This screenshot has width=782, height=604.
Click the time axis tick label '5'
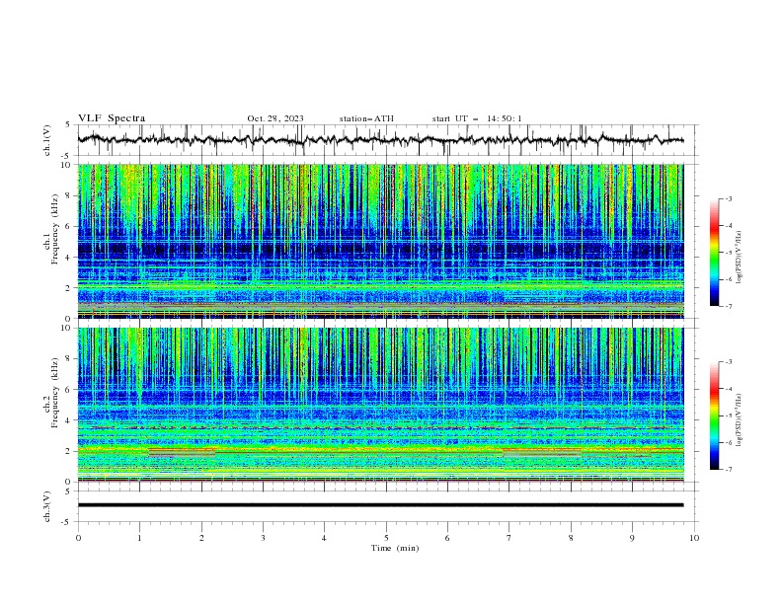pyautogui.click(x=386, y=538)
